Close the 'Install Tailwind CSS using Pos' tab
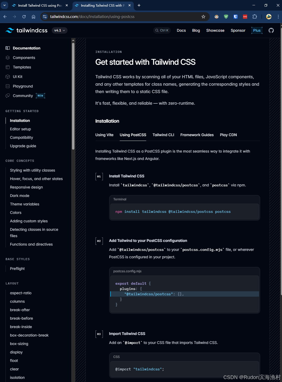 click(x=67, y=5)
